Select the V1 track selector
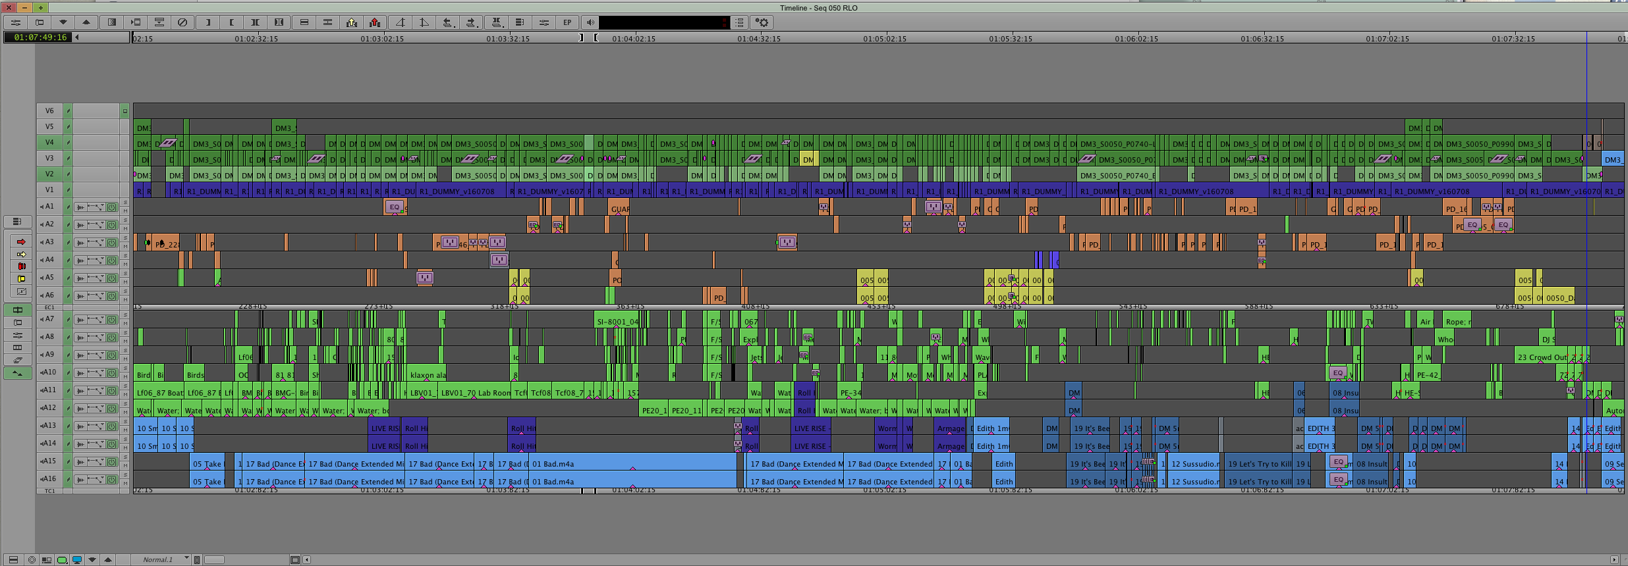This screenshot has width=1628, height=566. (x=49, y=190)
